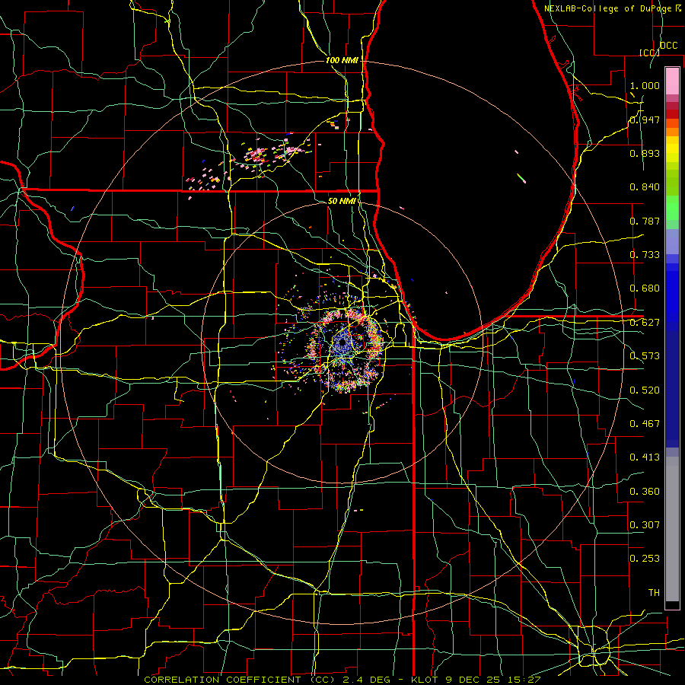
Task: Select the 0.787 scale value
Action: point(645,221)
